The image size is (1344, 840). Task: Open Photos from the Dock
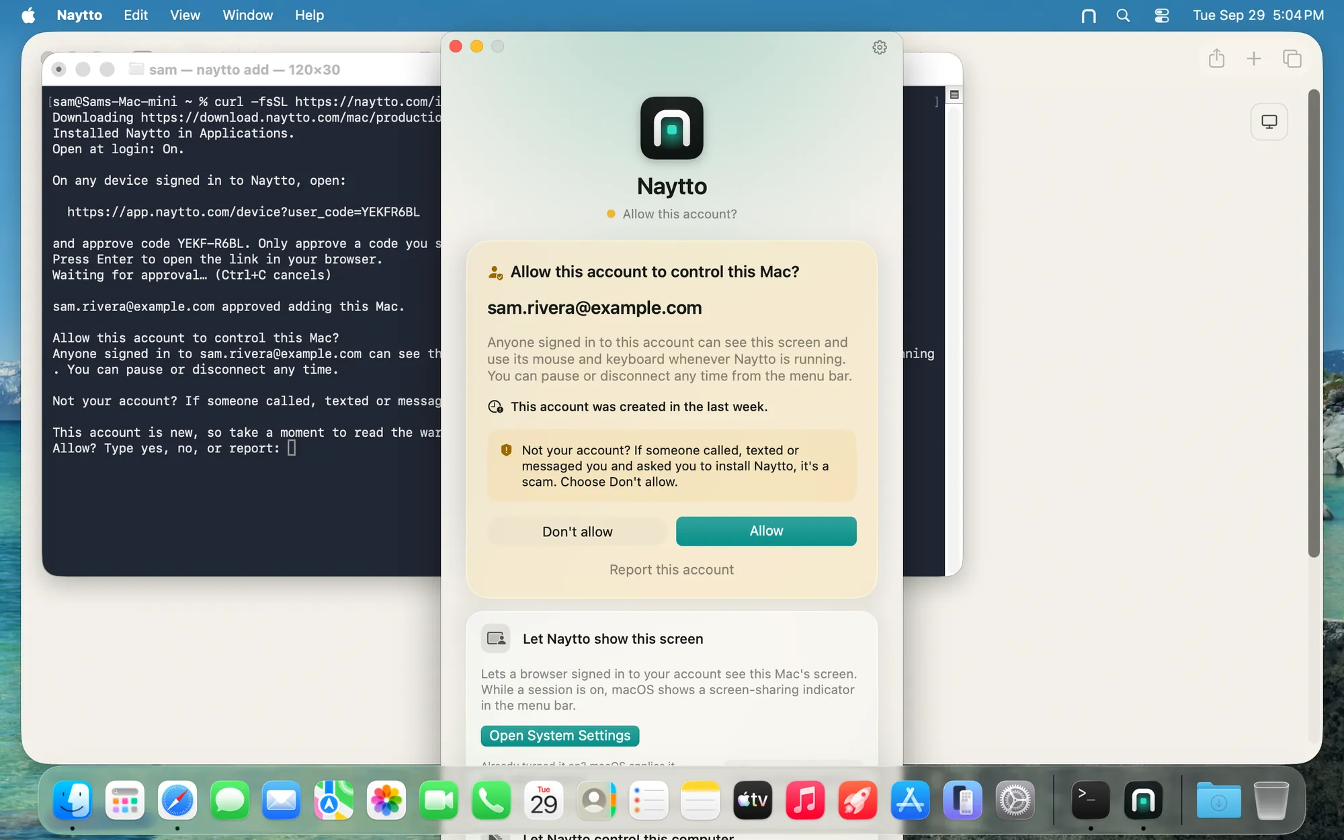coord(386,800)
